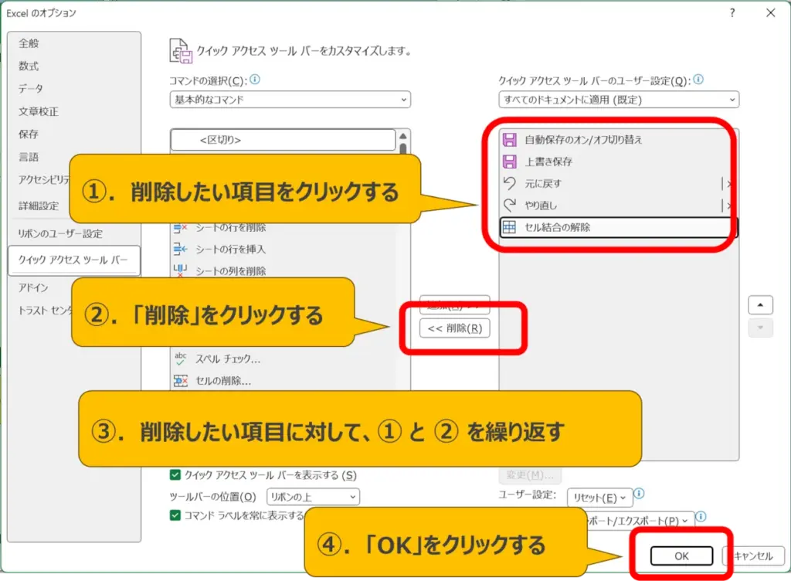Open the すべてのドキュメントに適用 dropdown
Image resolution: width=791 pixels, height=581 pixels.
618,100
